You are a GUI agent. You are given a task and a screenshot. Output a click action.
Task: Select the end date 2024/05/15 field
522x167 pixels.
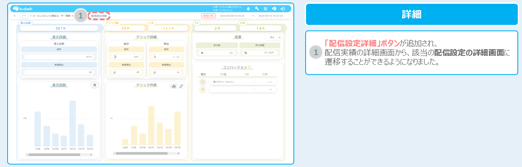pyautogui.click(x=273, y=16)
